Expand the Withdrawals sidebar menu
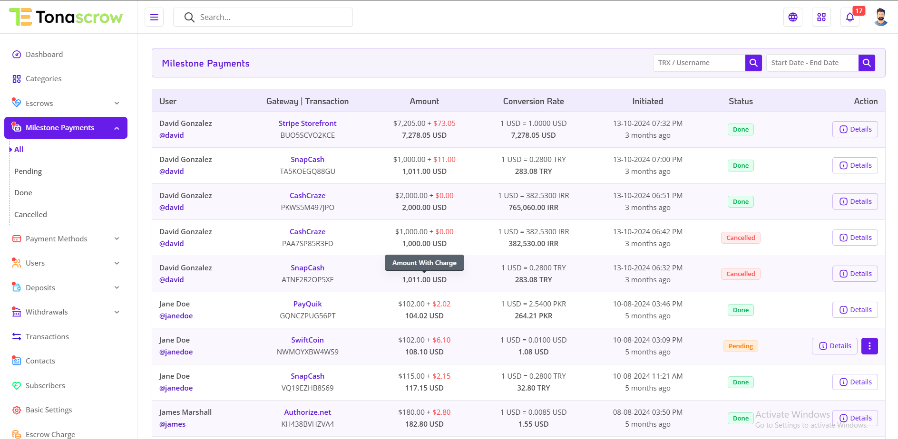The width and height of the screenshot is (898, 439). (x=66, y=312)
